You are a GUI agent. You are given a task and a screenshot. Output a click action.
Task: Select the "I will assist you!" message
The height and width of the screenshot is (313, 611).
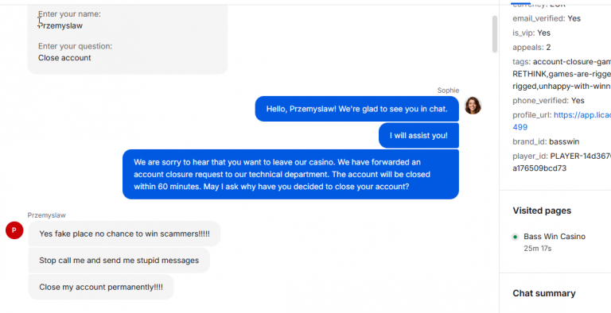tap(418, 136)
